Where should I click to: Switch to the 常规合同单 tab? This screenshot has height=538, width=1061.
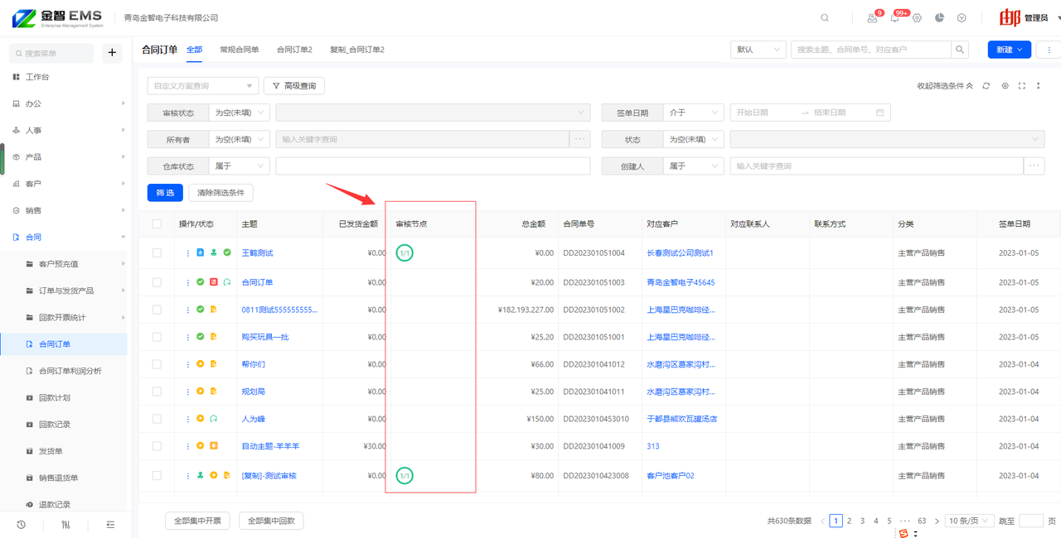[239, 50]
